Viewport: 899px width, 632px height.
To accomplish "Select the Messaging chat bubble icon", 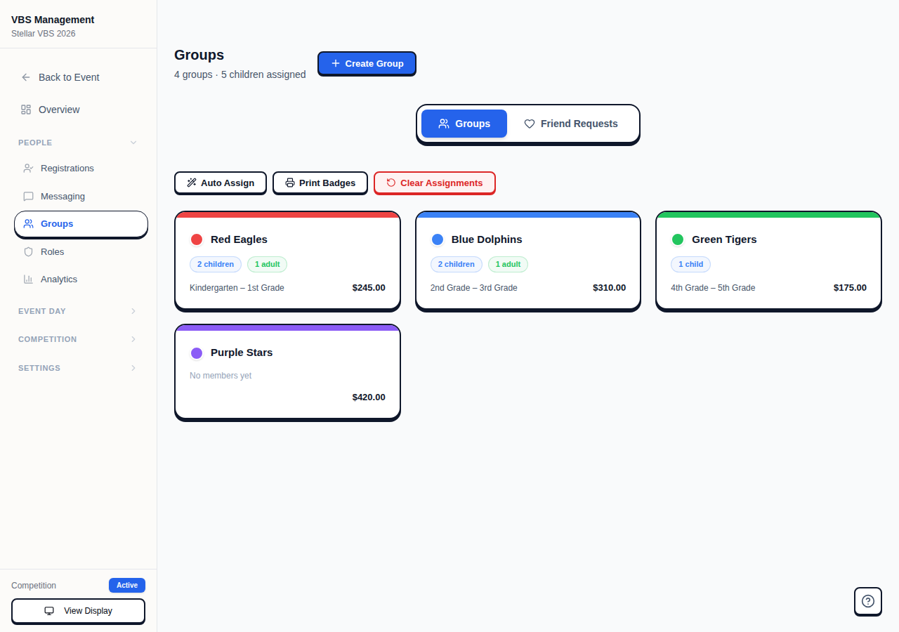I will tap(28, 196).
